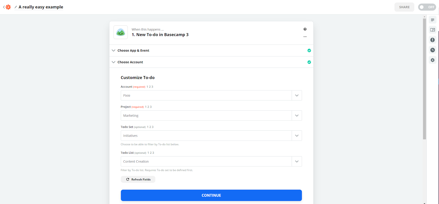The height and width of the screenshot is (204, 439).
Task: Open the three-dot step options menu
Action: pos(305,37)
